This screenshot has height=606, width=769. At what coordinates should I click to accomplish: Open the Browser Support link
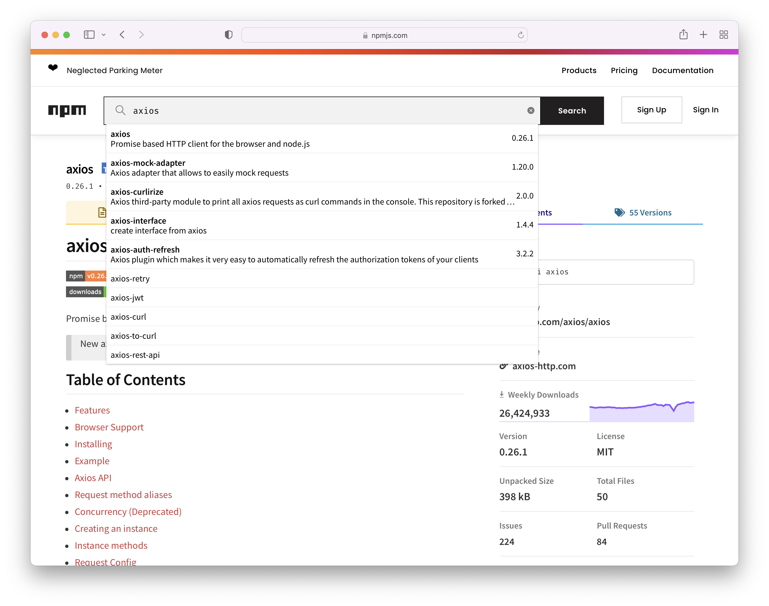pos(109,427)
